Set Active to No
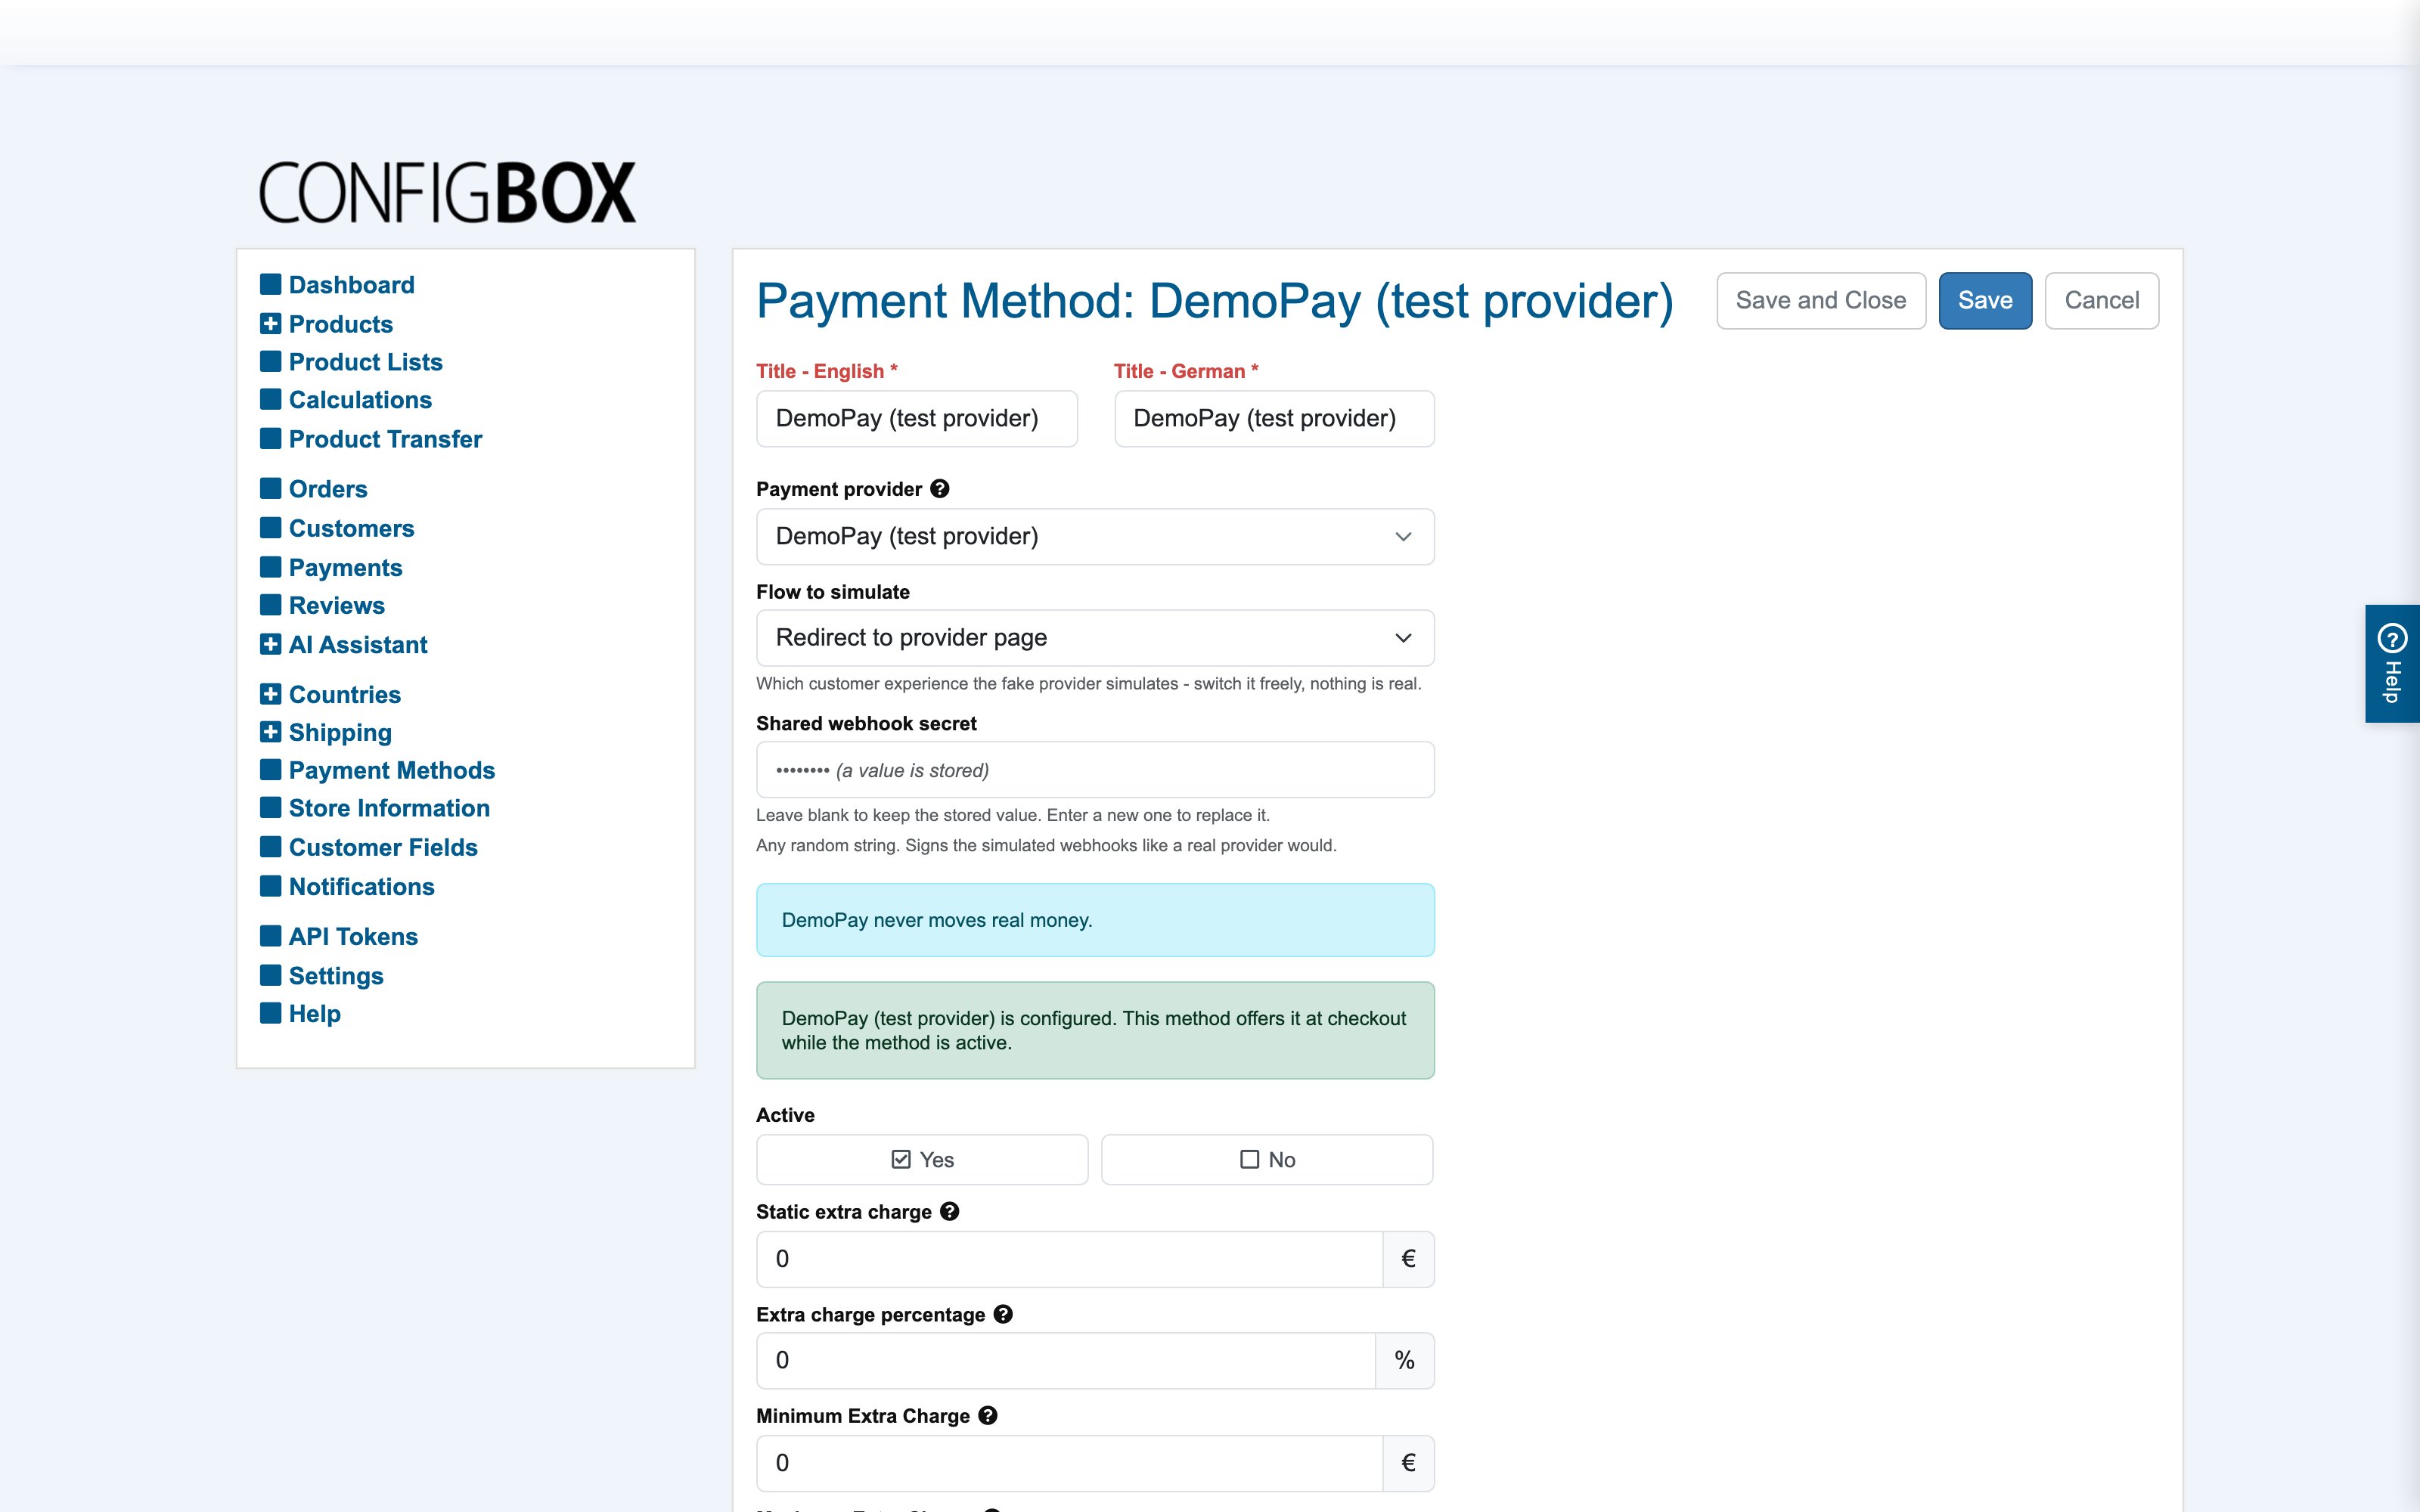 [1267, 1160]
